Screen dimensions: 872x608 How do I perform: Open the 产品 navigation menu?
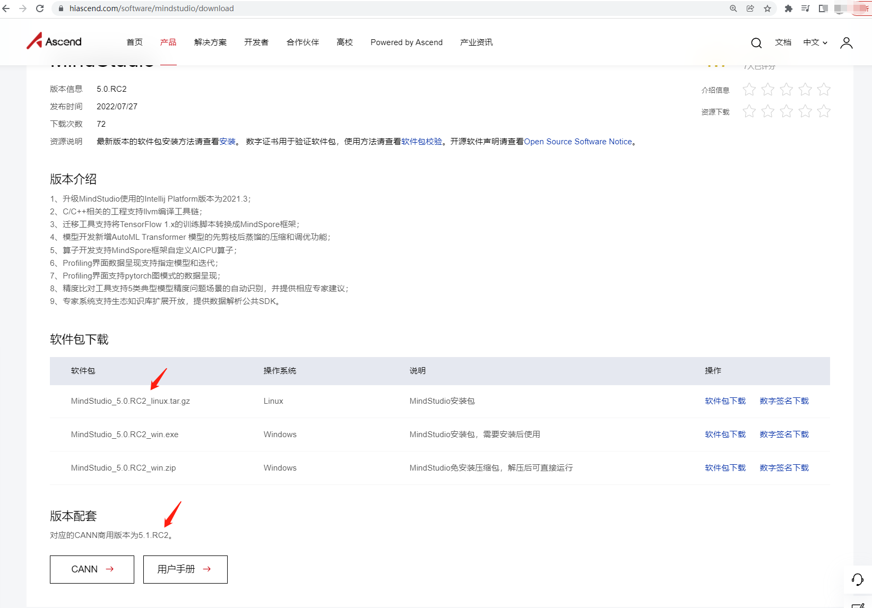168,42
